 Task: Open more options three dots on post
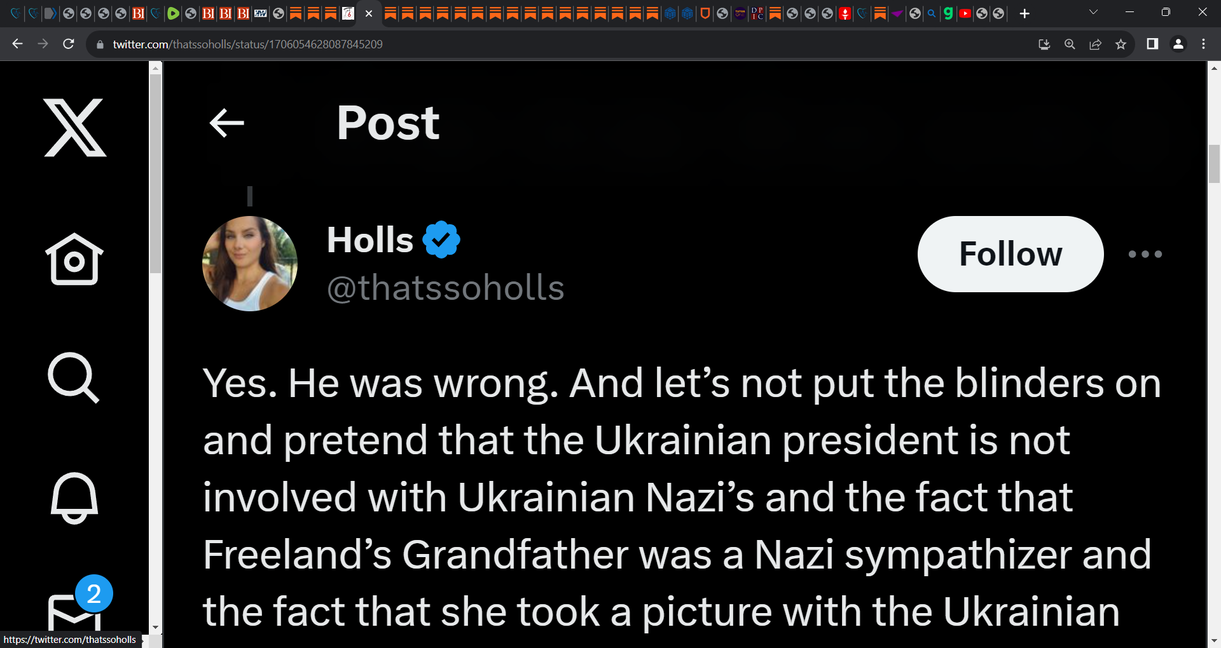(x=1145, y=254)
